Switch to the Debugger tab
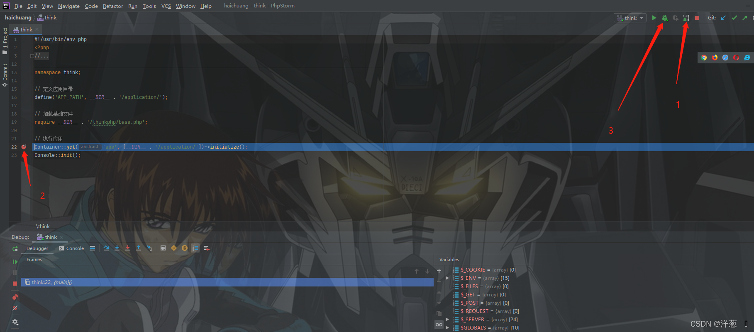This screenshot has height=332, width=754. coord(37,248)
